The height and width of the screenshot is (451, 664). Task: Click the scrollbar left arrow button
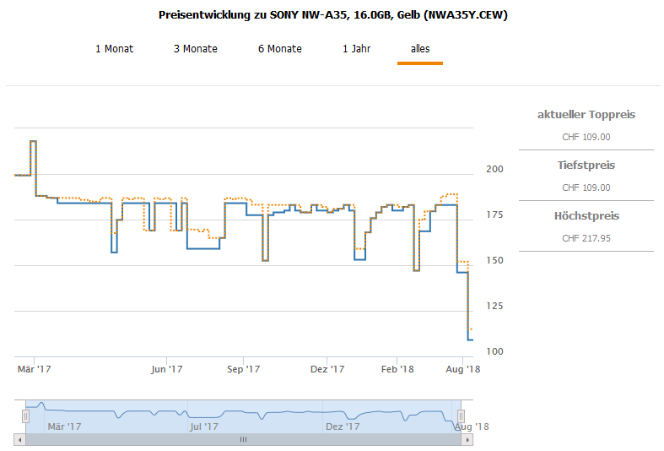tap(19, 440)
